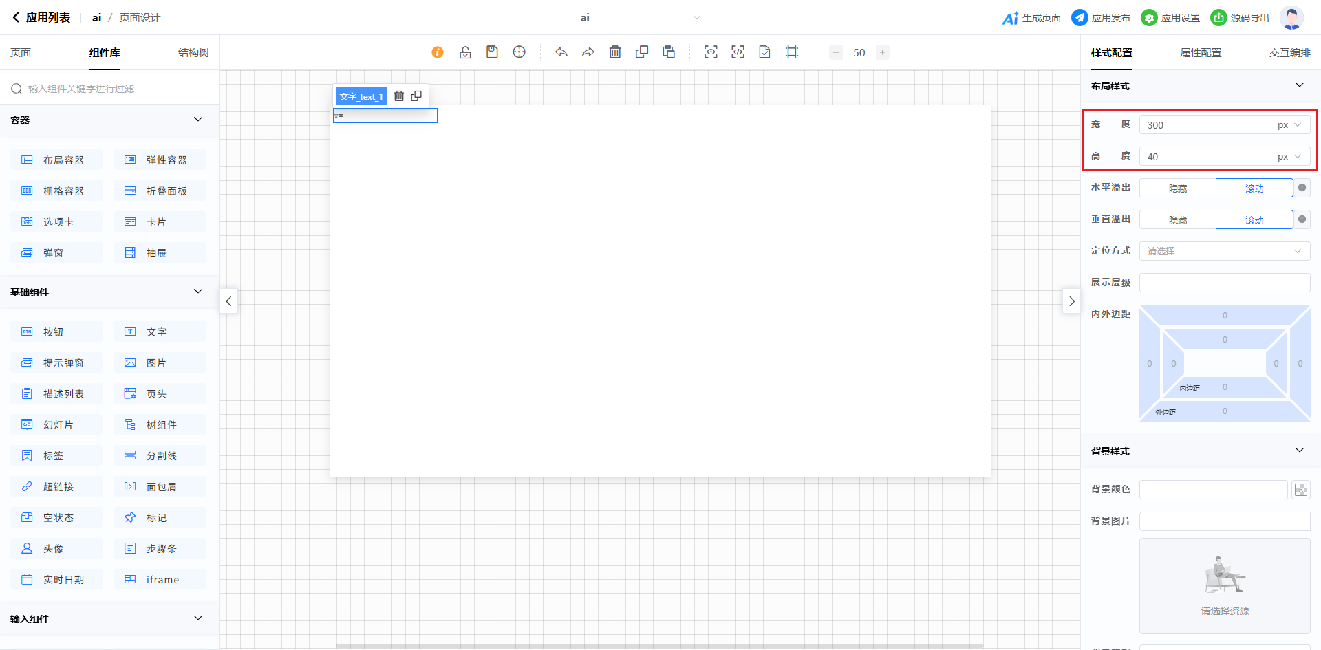Set 垂直溢出 to 滚动

pos(1254,220)
